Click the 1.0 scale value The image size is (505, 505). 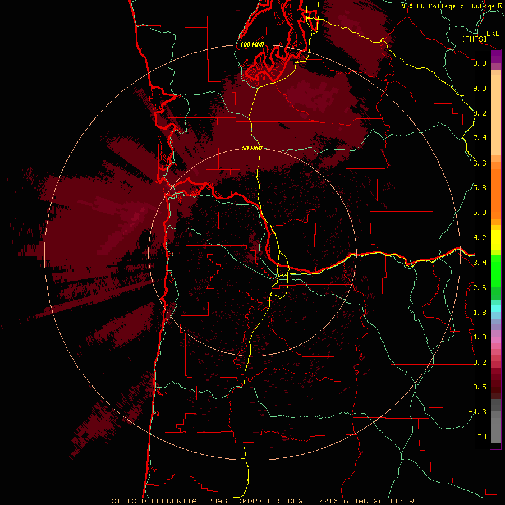click(480, 337)
